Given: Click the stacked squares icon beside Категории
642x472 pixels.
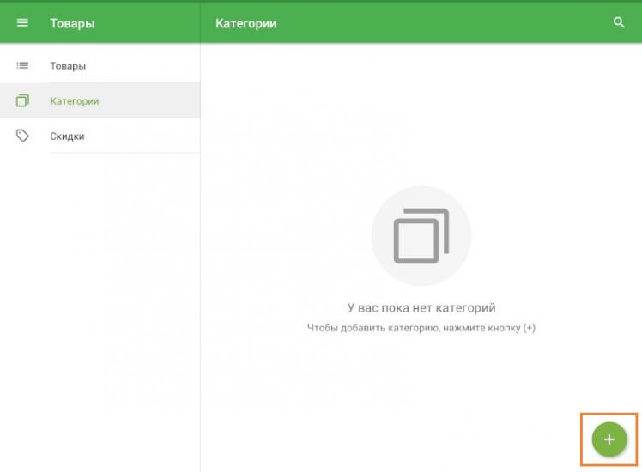Looking at the screenshot, I should (22, 101).
